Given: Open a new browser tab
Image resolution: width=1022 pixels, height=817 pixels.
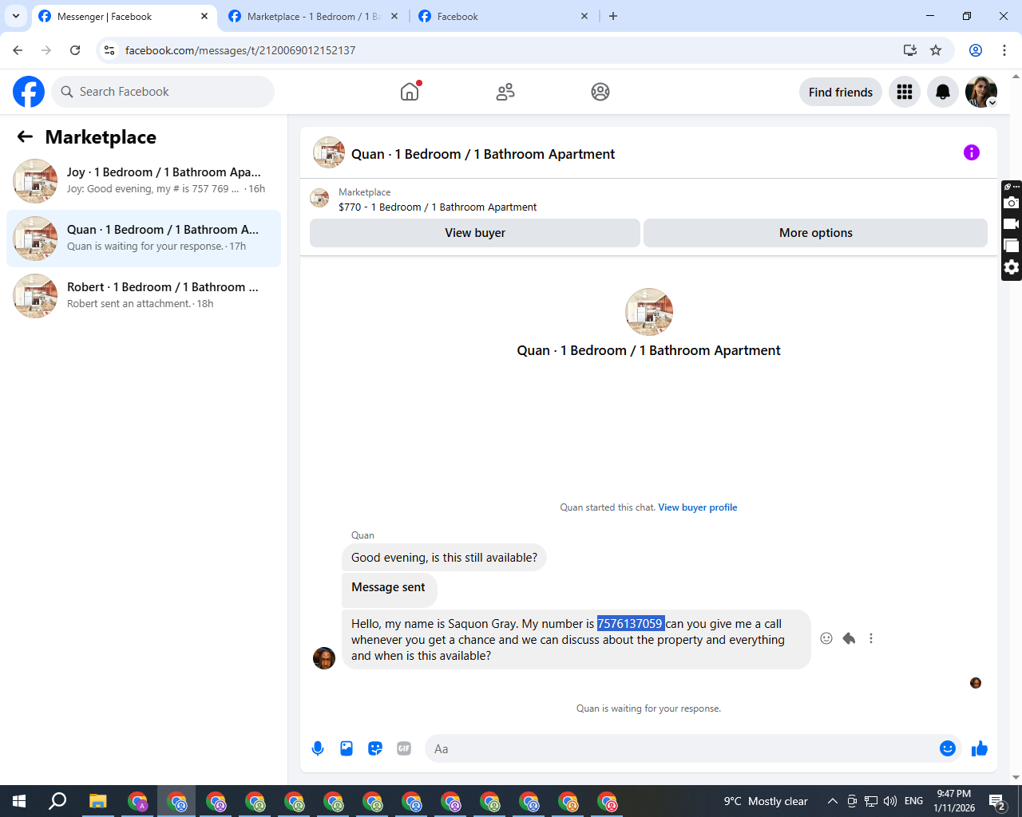Looking at the screenshot, I should 613,16.
